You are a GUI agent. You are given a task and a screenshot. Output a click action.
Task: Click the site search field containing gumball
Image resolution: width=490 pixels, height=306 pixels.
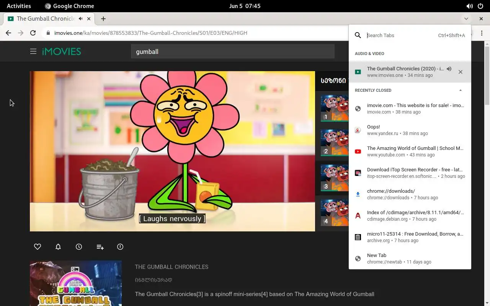point(233,51)
